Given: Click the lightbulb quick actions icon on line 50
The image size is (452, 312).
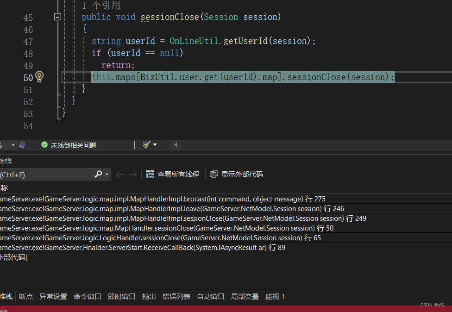Looking at the screenshot, I should tap(39, 77).
